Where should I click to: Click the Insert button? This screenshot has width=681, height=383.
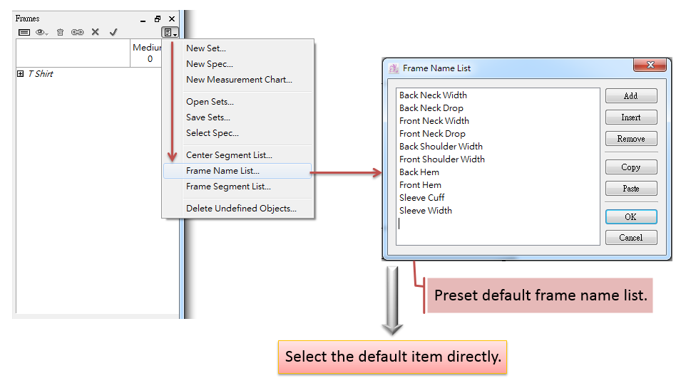tap(630, 117)
